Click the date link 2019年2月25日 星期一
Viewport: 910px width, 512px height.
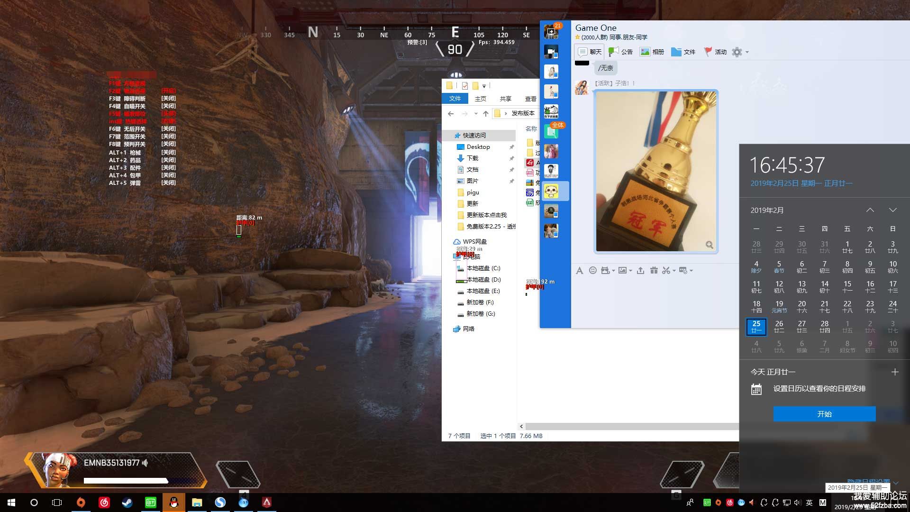801,183
